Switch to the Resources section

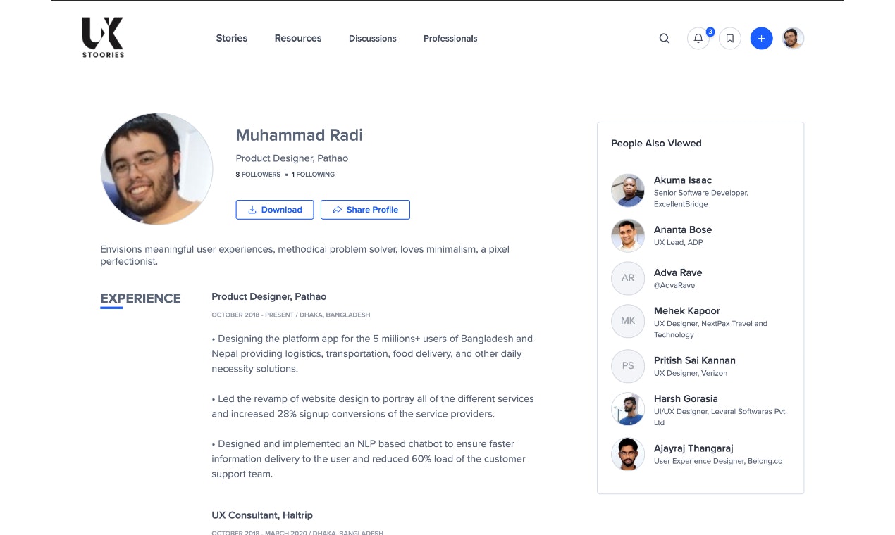pos(297,39)
